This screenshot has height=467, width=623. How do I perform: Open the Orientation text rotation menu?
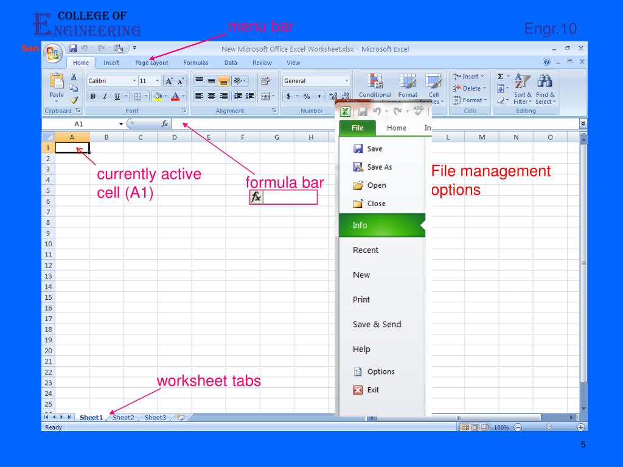click(x=240, y=81)
